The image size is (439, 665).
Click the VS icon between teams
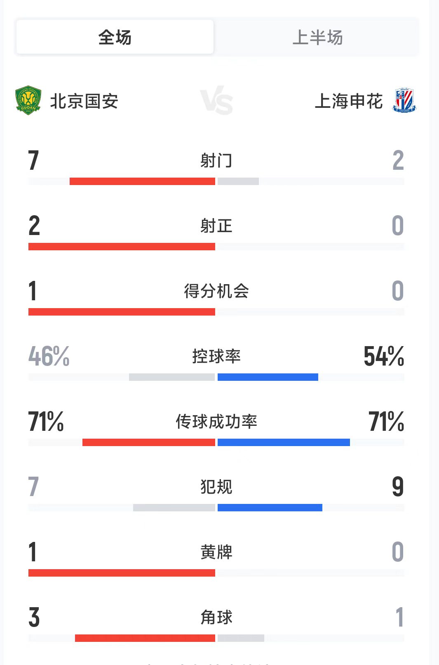tap(217, 100)
